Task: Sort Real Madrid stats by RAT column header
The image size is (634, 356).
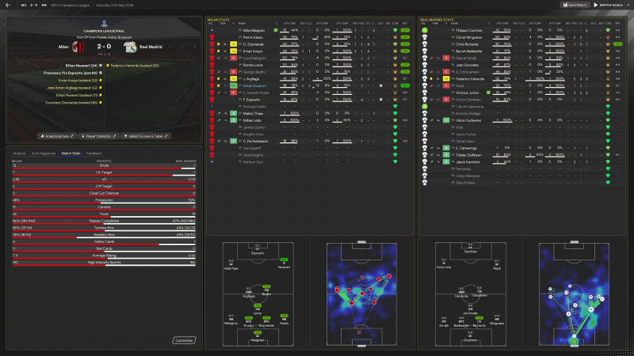Action: (x=617, y=24)
